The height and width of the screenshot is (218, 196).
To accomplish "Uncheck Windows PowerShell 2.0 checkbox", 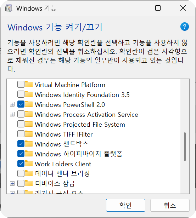I will pyautogui.click(x=21, y=104).
